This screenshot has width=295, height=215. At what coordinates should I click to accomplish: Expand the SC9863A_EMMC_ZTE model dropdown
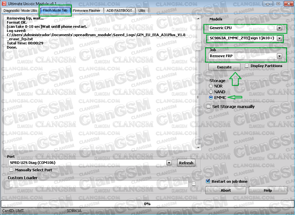[279, 38]
